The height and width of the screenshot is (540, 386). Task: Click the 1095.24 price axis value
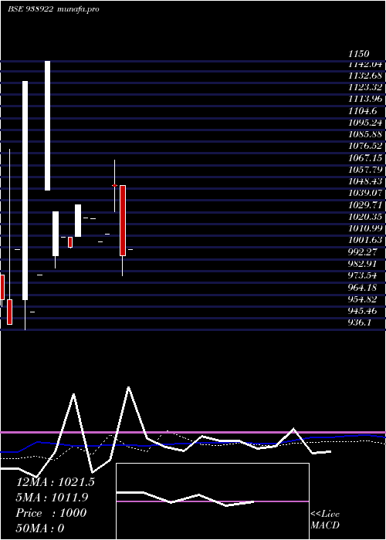pyautogui.click(x=364, y=123)
